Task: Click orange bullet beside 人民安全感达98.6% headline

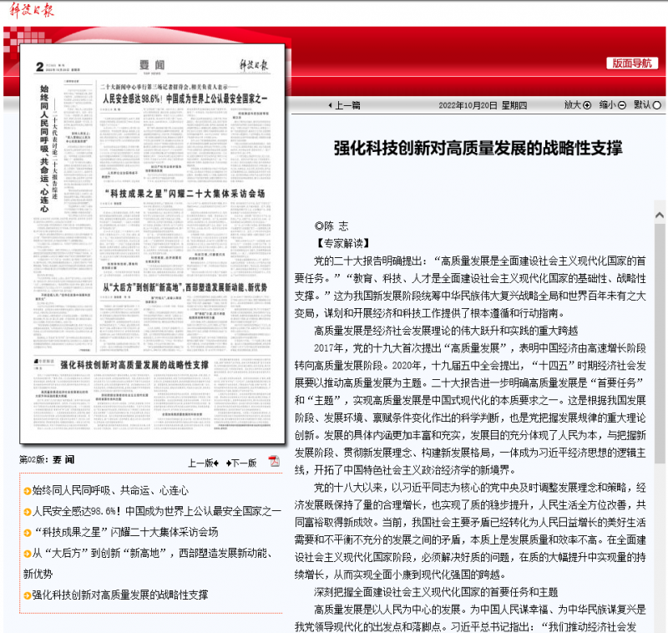Action: 28,511
